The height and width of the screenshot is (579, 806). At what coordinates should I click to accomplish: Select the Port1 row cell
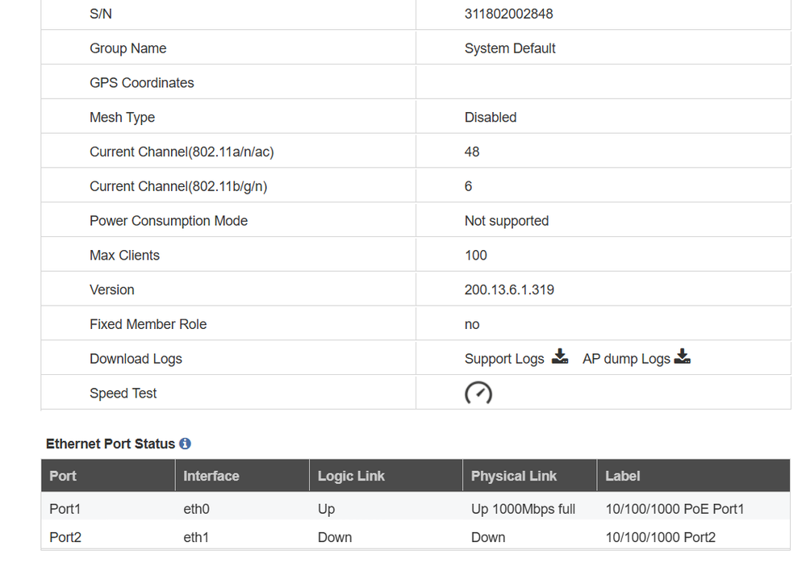point(65,509)
